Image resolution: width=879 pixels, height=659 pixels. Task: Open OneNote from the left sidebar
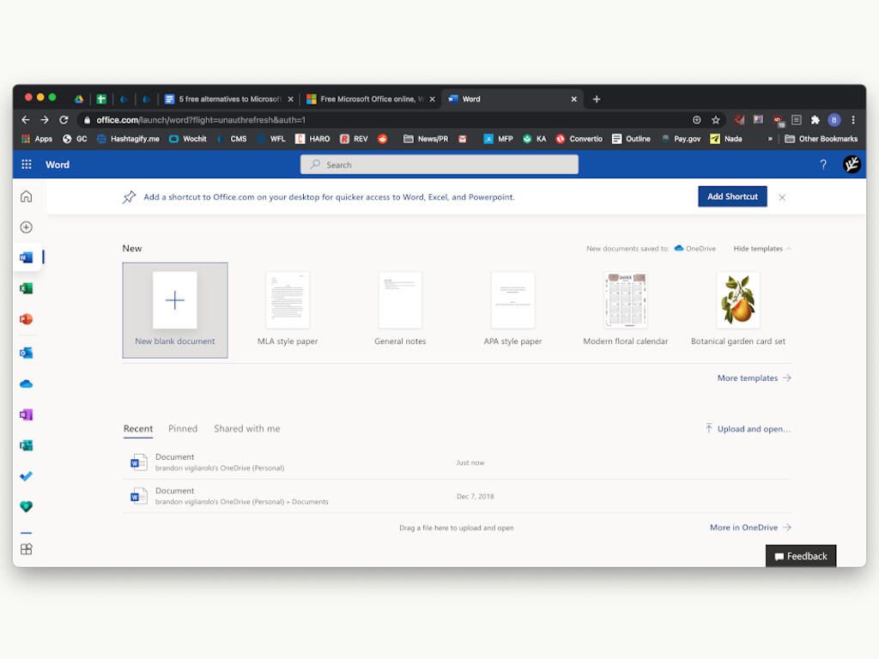tap(27, 414)
